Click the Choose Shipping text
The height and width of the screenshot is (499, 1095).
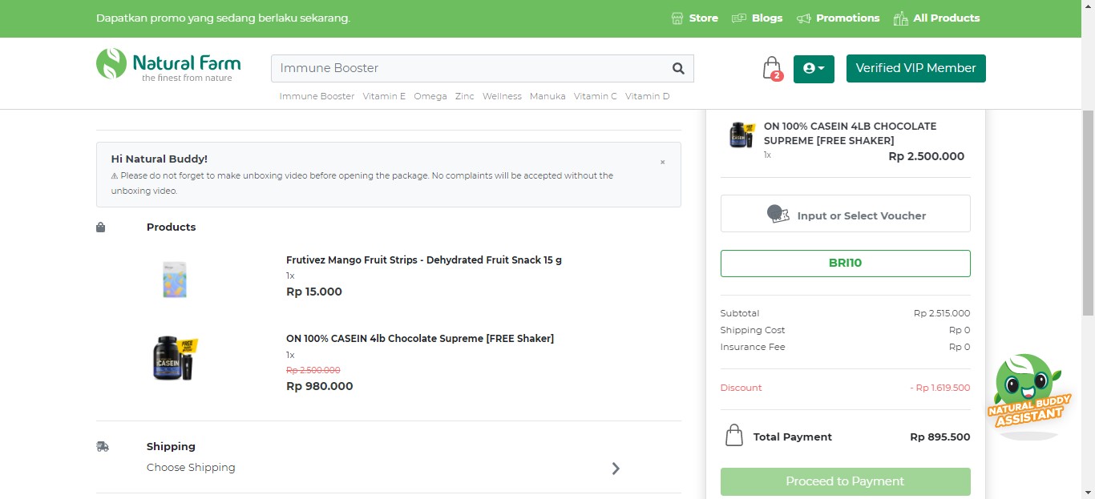191,468
